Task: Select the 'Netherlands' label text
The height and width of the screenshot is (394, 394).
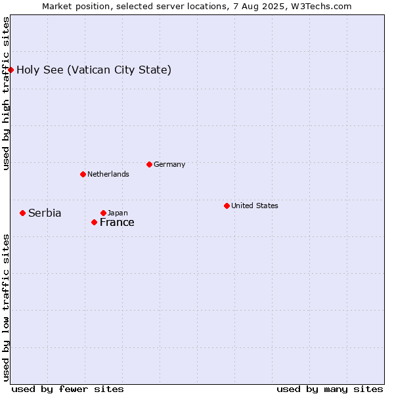Action: (x=108, y=174)
